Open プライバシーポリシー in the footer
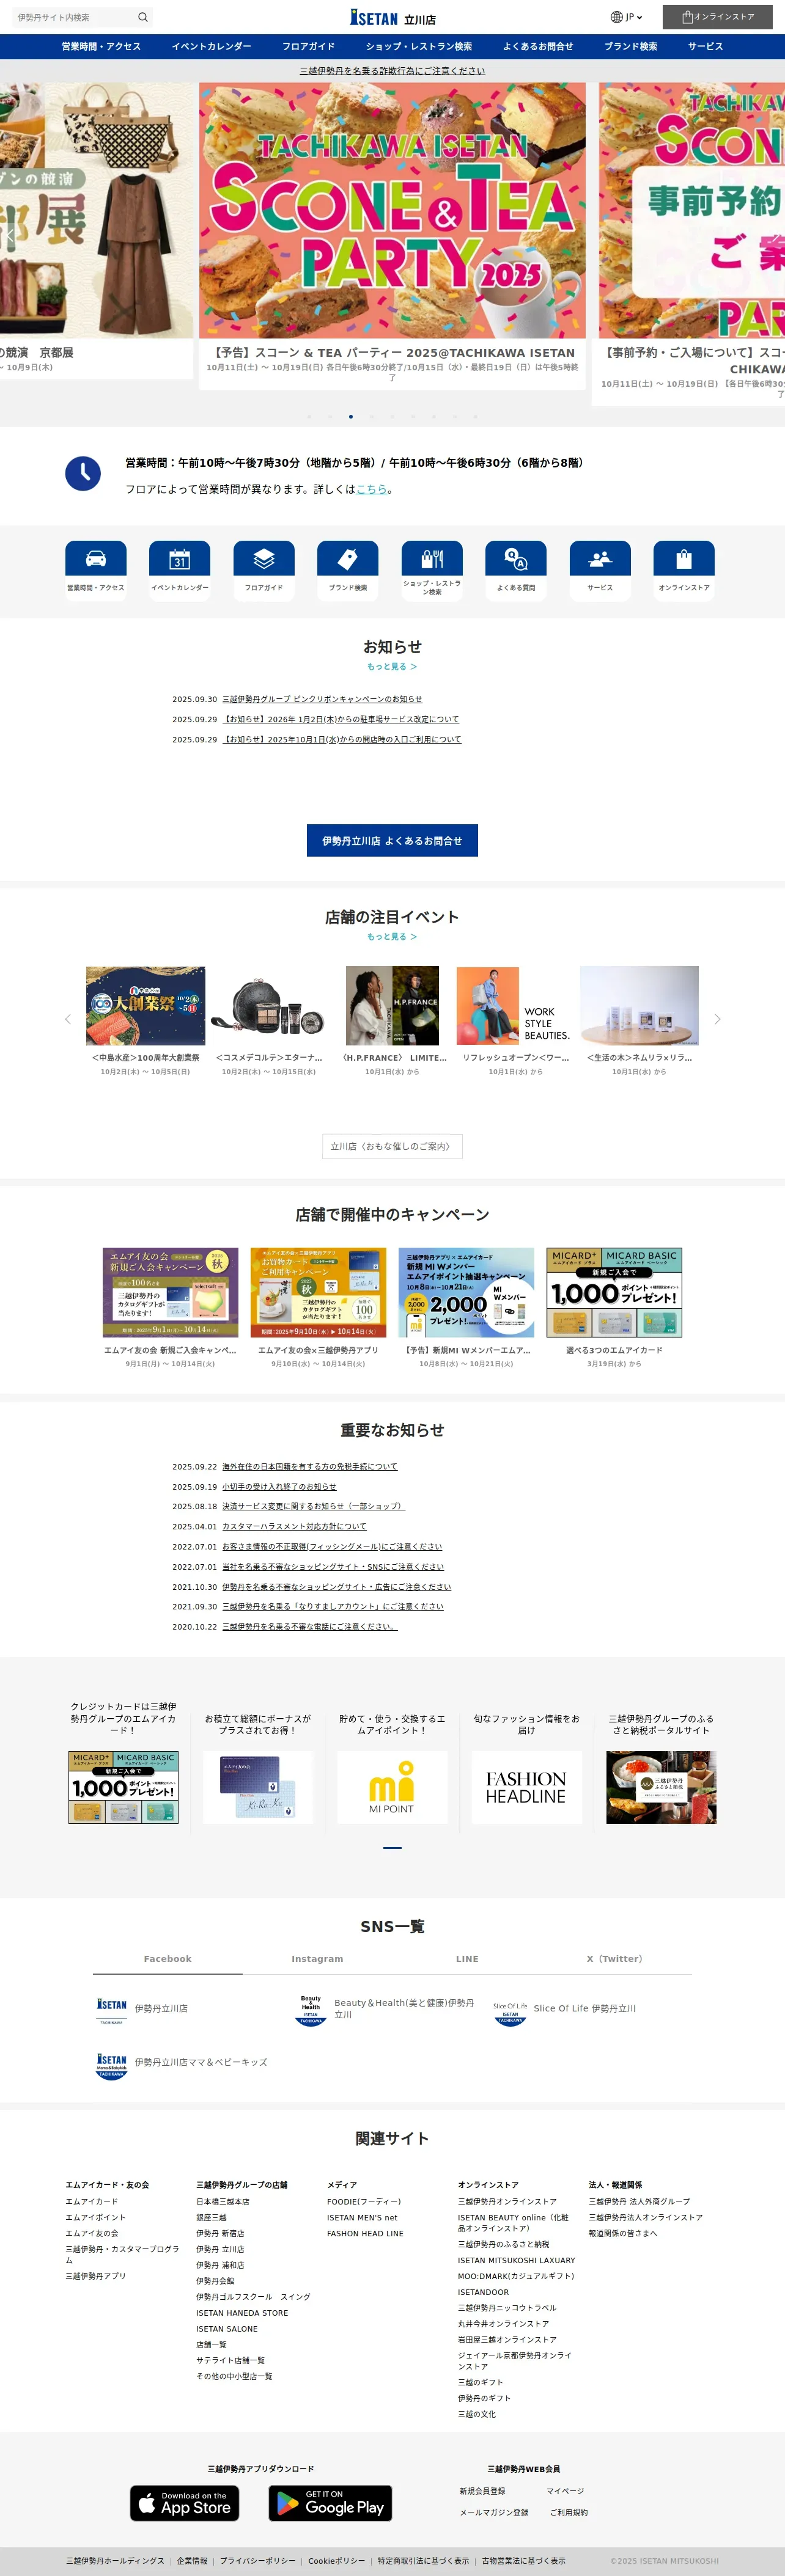Screen dimensions: 785x2576 [258, 2561]
